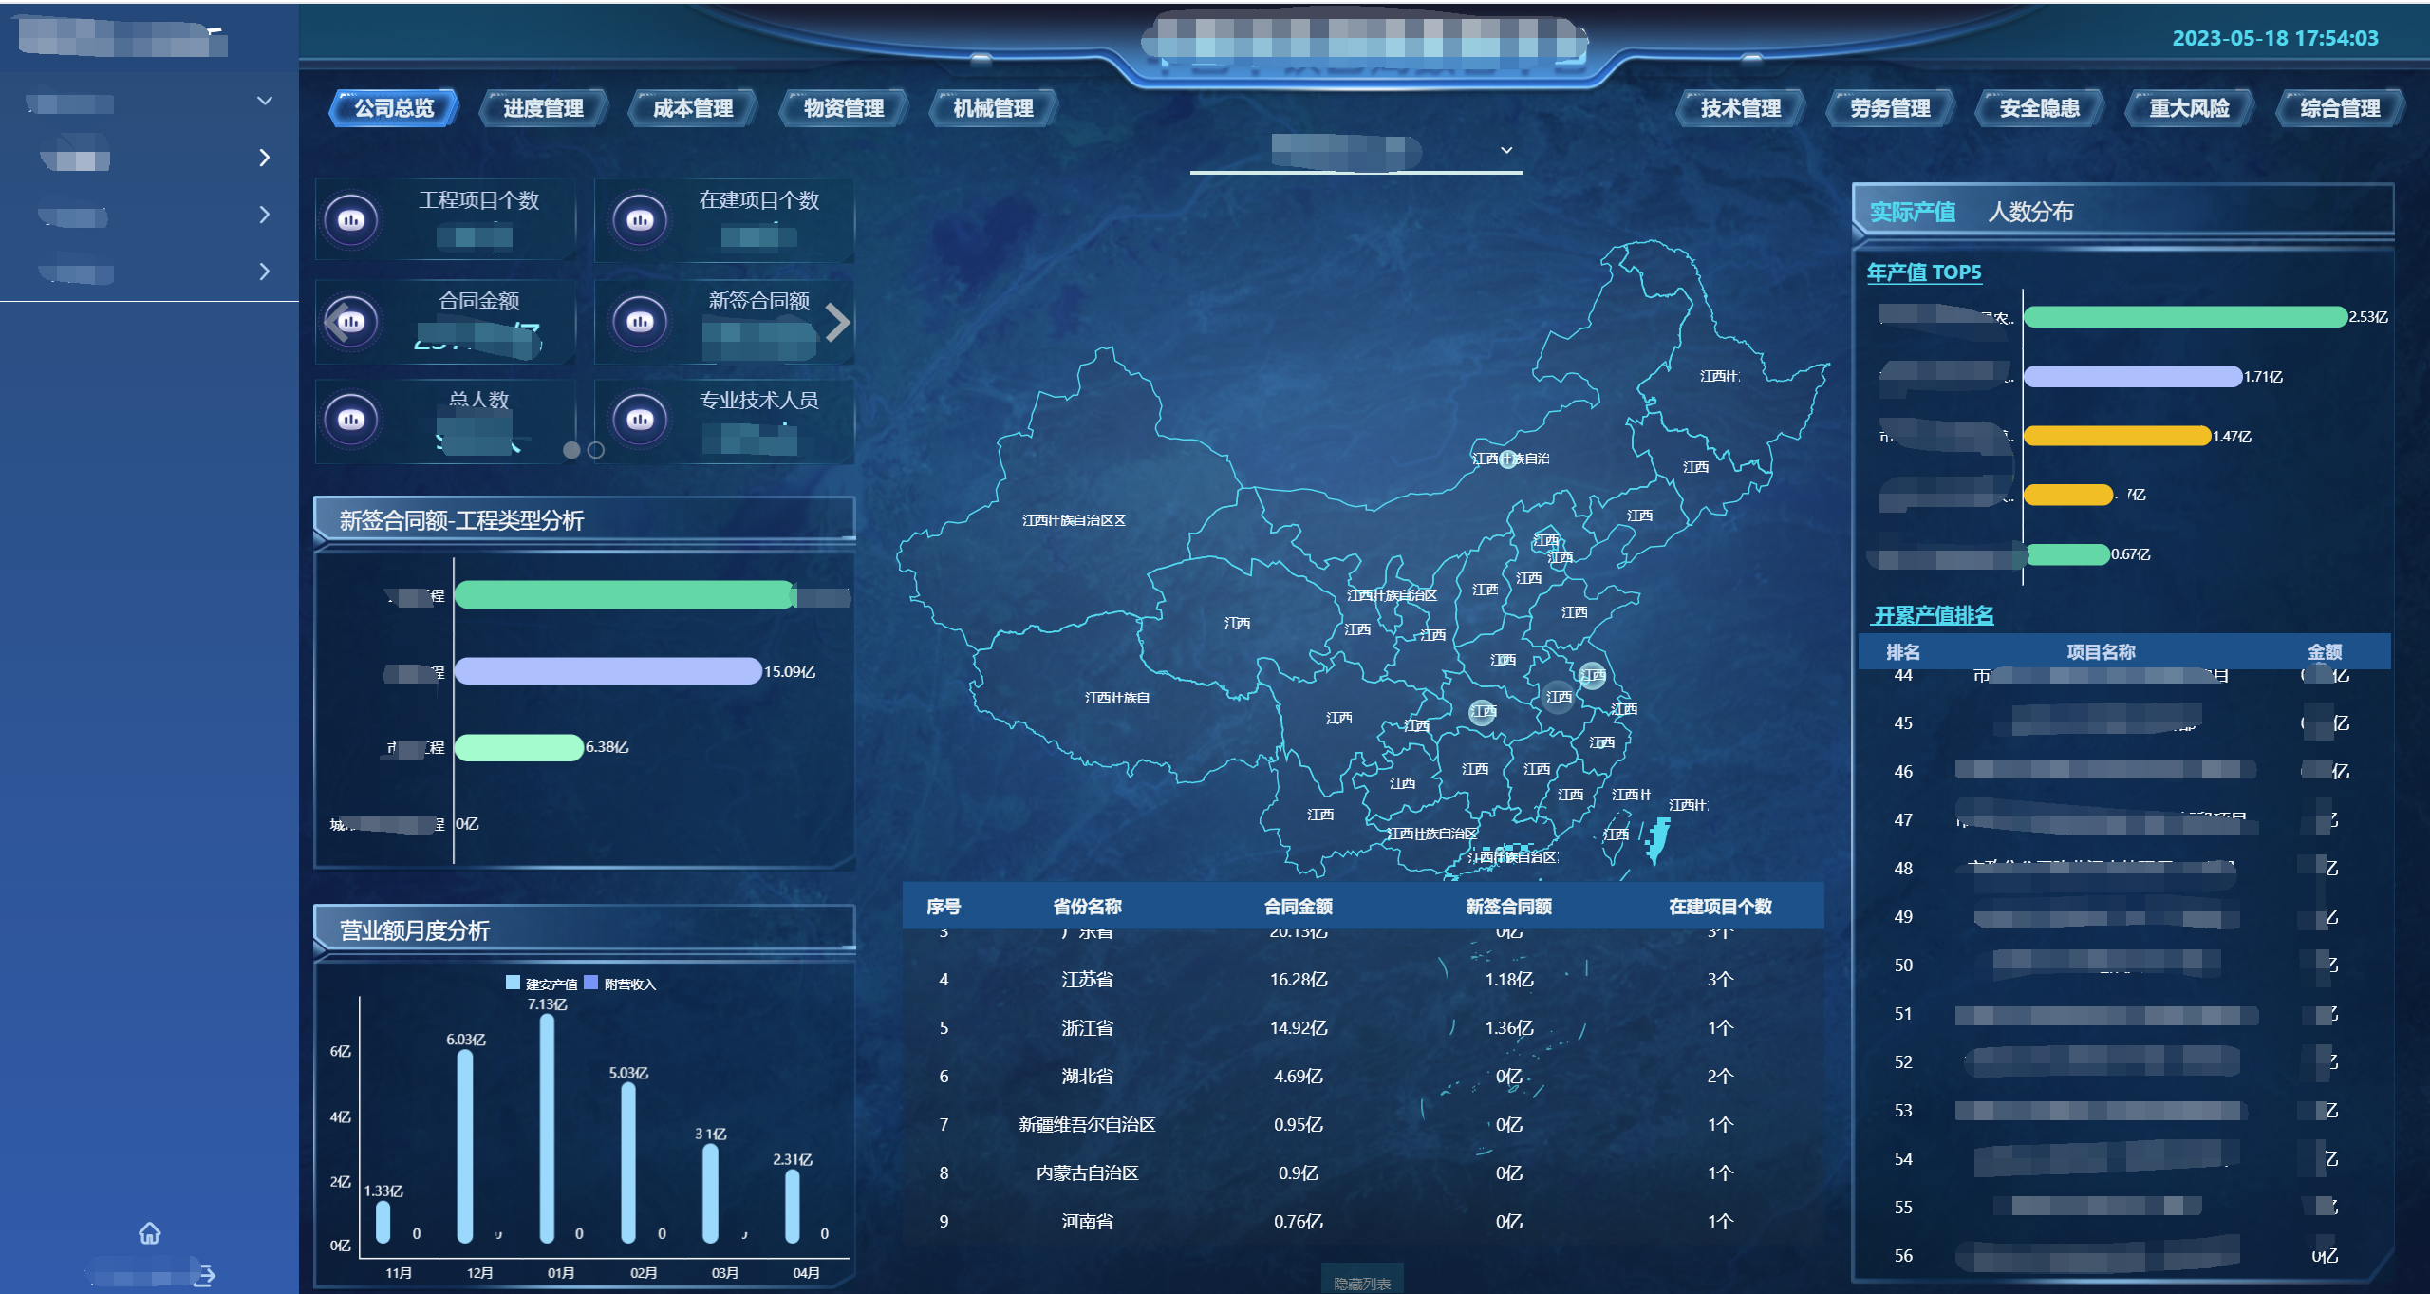Select the first carousel page dot
The height and width of the screenshot is (1294, 2430).
pyautogui.click(x=571, y=450)
